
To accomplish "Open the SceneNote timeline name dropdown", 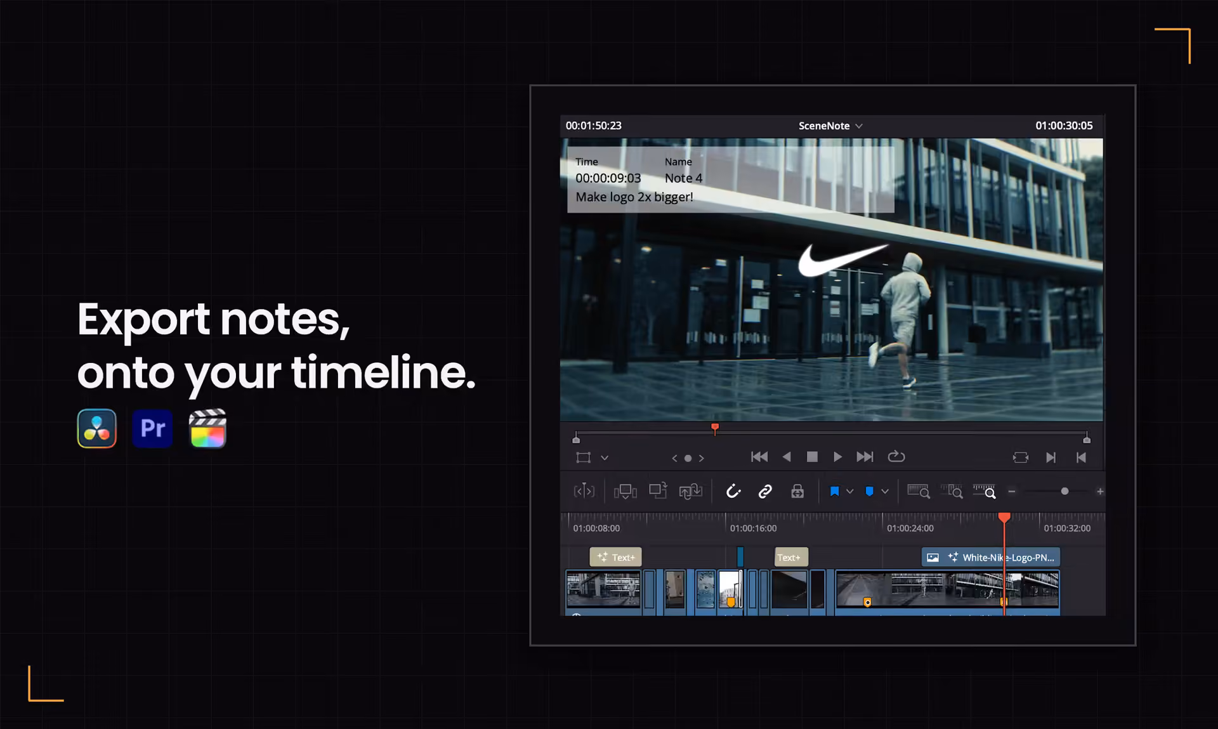I will point(830,126).
